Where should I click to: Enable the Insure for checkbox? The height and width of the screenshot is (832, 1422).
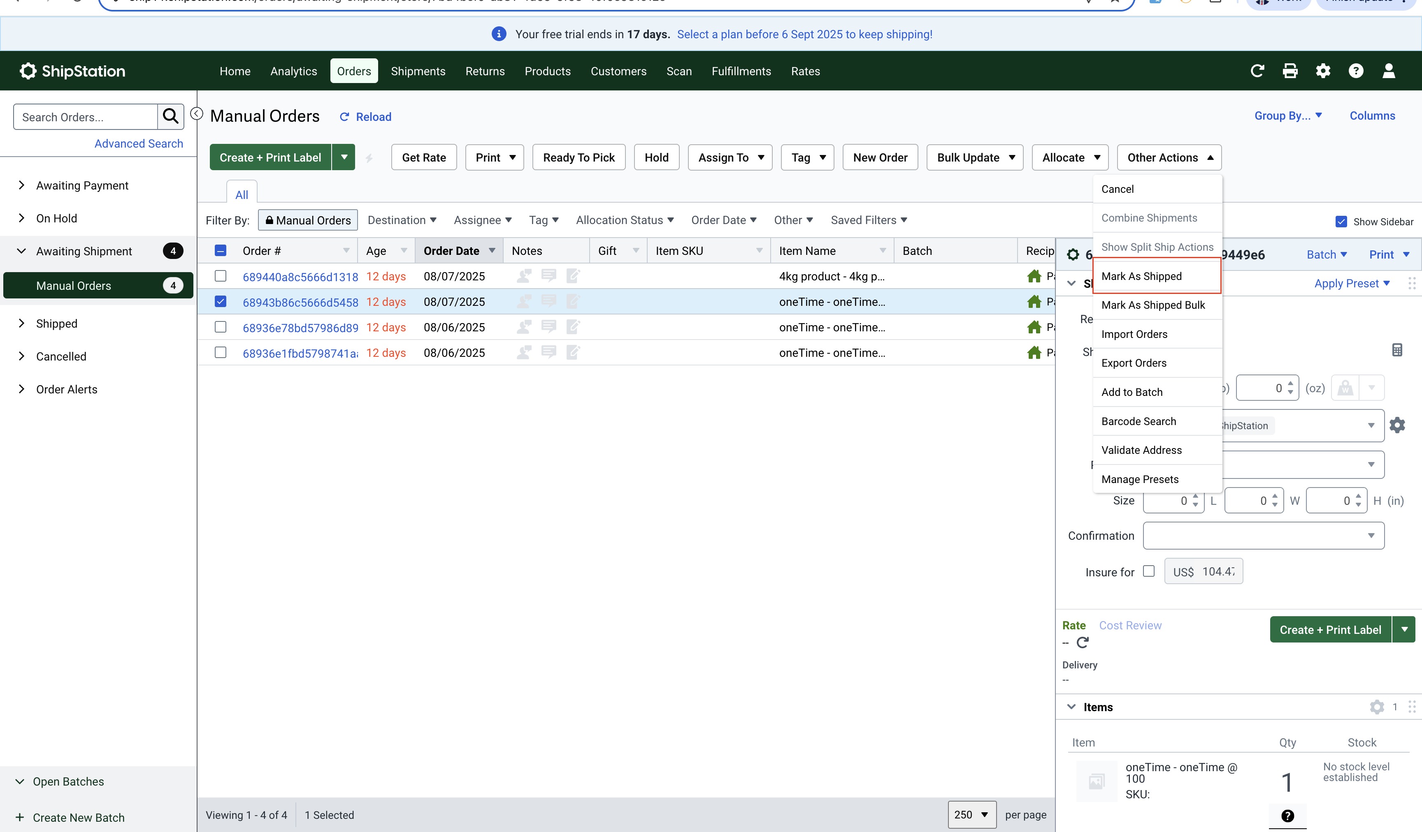[1148, 571]
